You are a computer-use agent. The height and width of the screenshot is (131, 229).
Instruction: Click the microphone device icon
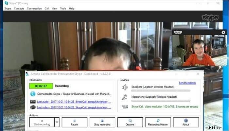point(125,97)
